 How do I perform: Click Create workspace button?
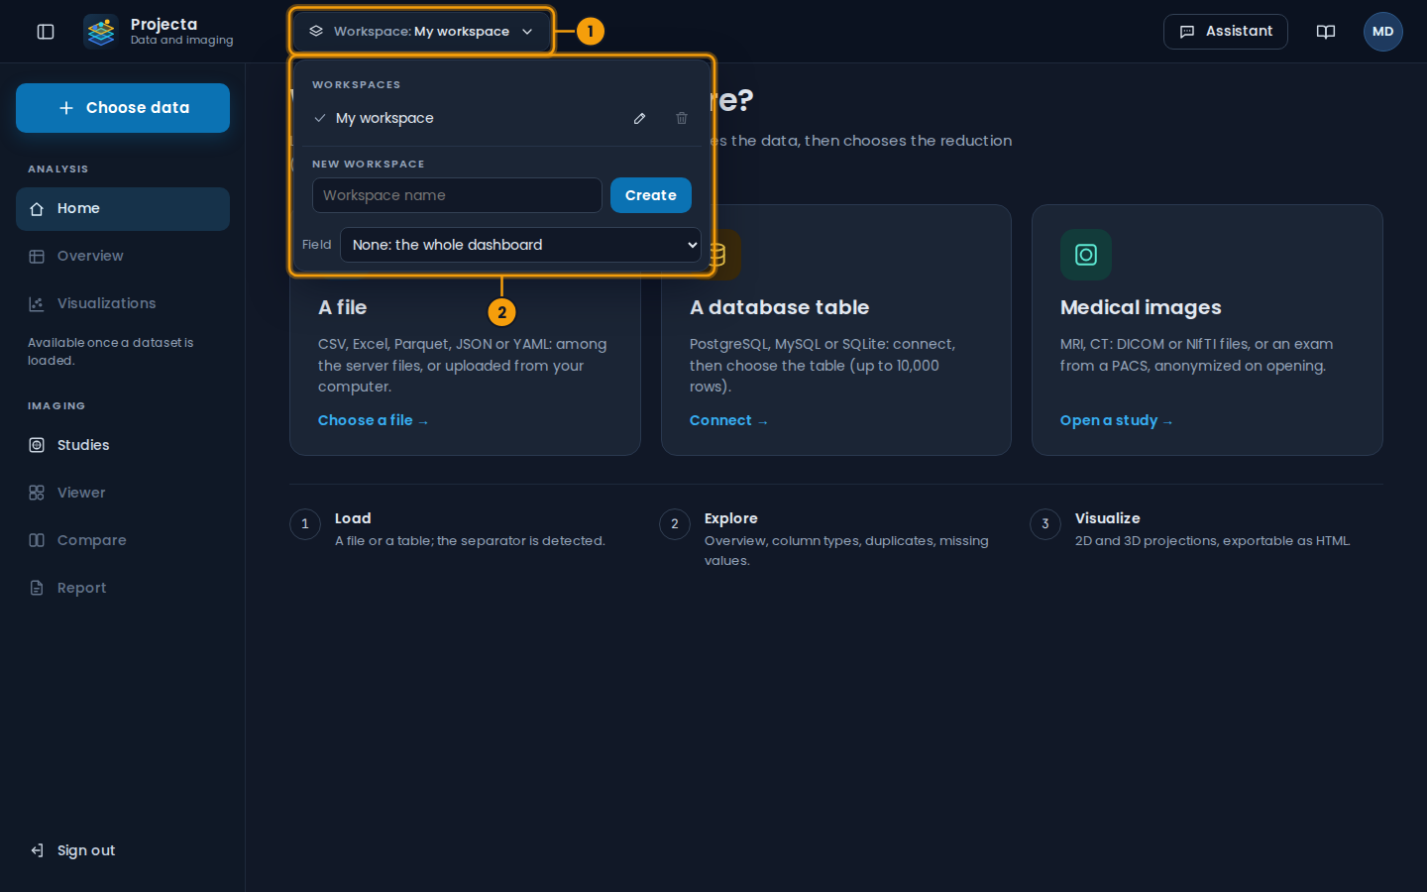(x=651, y=195)
